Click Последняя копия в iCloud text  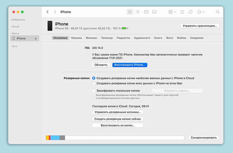[121, 106]
